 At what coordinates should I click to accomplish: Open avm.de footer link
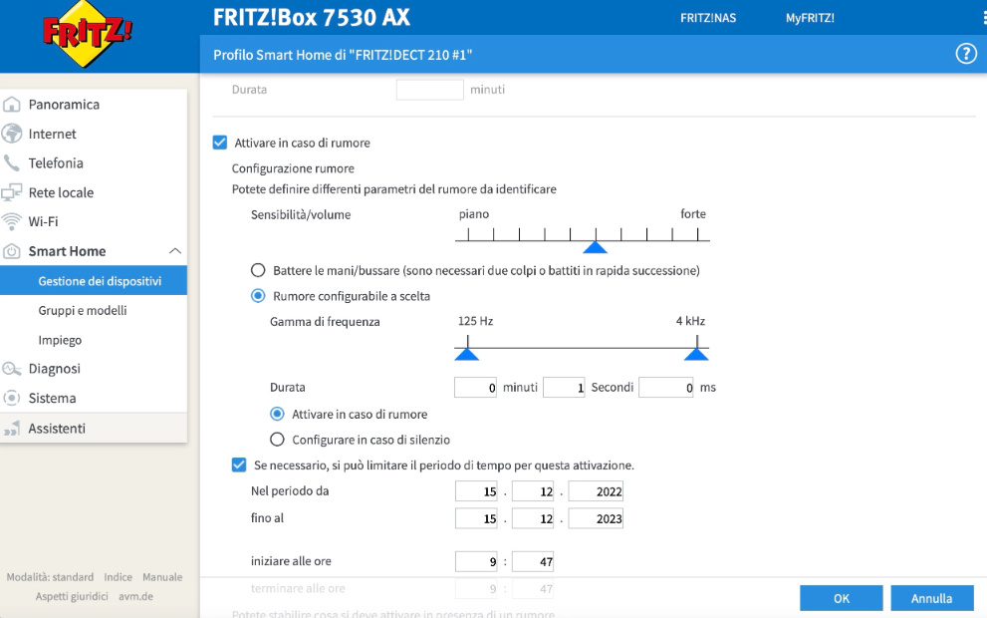[x=136, y=596]
